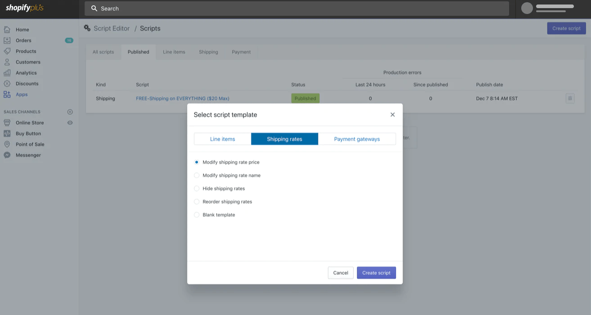
Task: Open the Apps section
Action: point(21,94)
